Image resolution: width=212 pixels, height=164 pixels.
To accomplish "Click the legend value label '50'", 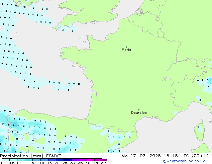I will (103, 163).
